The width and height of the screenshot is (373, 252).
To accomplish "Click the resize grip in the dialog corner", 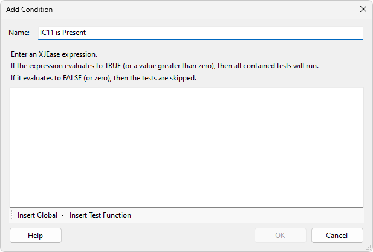I will (368, 247).
